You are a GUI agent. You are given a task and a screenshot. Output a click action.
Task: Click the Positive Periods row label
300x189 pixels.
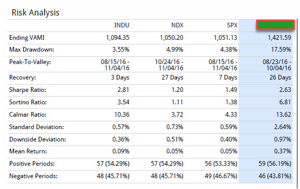32,164
